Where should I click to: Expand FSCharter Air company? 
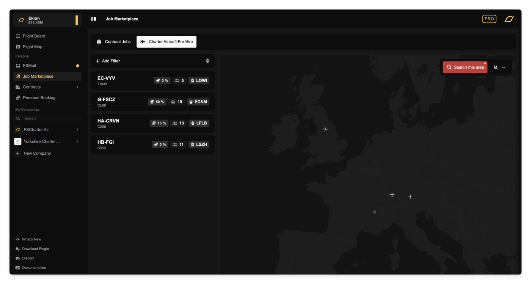(x=77, y=130)
